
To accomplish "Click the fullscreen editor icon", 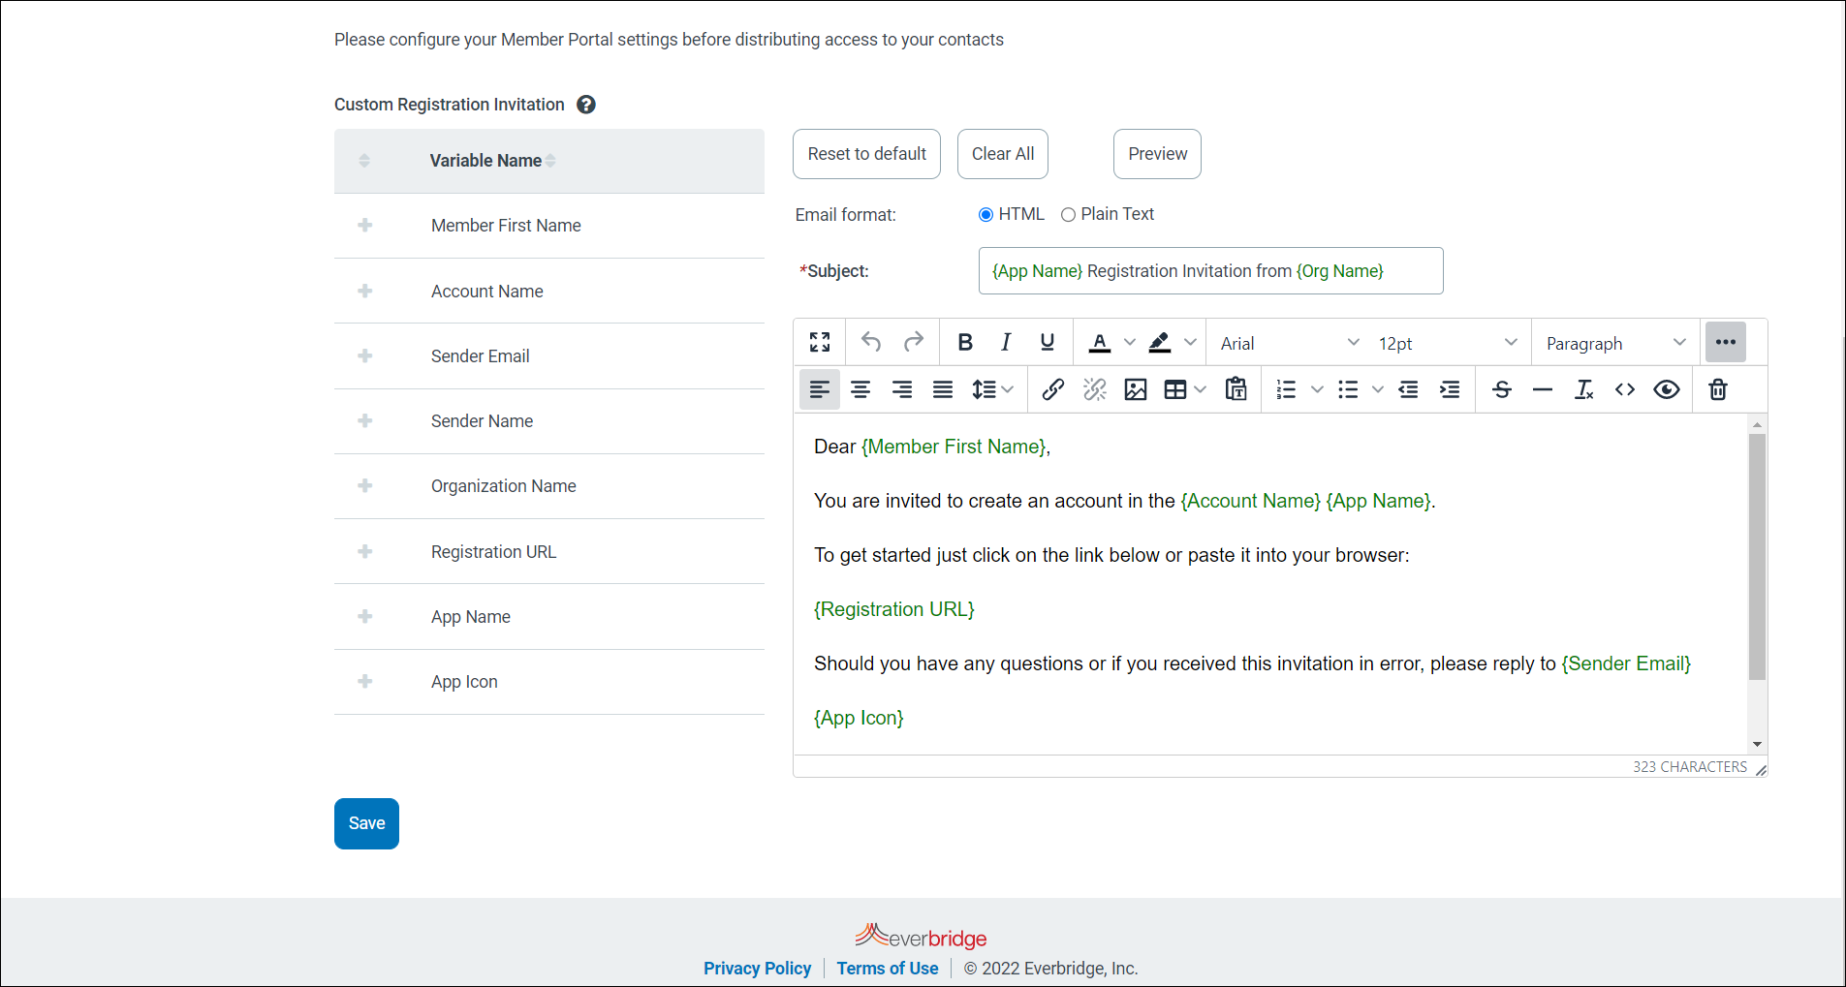I will coord(820,342).
